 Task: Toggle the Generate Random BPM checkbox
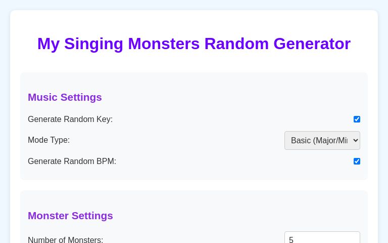(x=357, y=161)
